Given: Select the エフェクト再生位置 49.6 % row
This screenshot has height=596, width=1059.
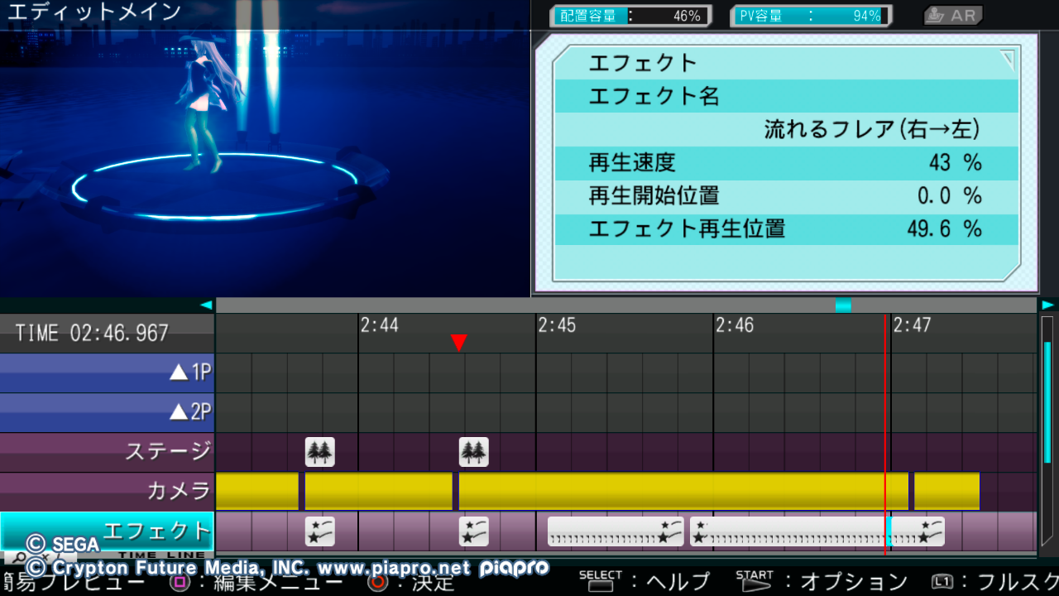Looking at the screenshot, I should click(x=786, y=228).
